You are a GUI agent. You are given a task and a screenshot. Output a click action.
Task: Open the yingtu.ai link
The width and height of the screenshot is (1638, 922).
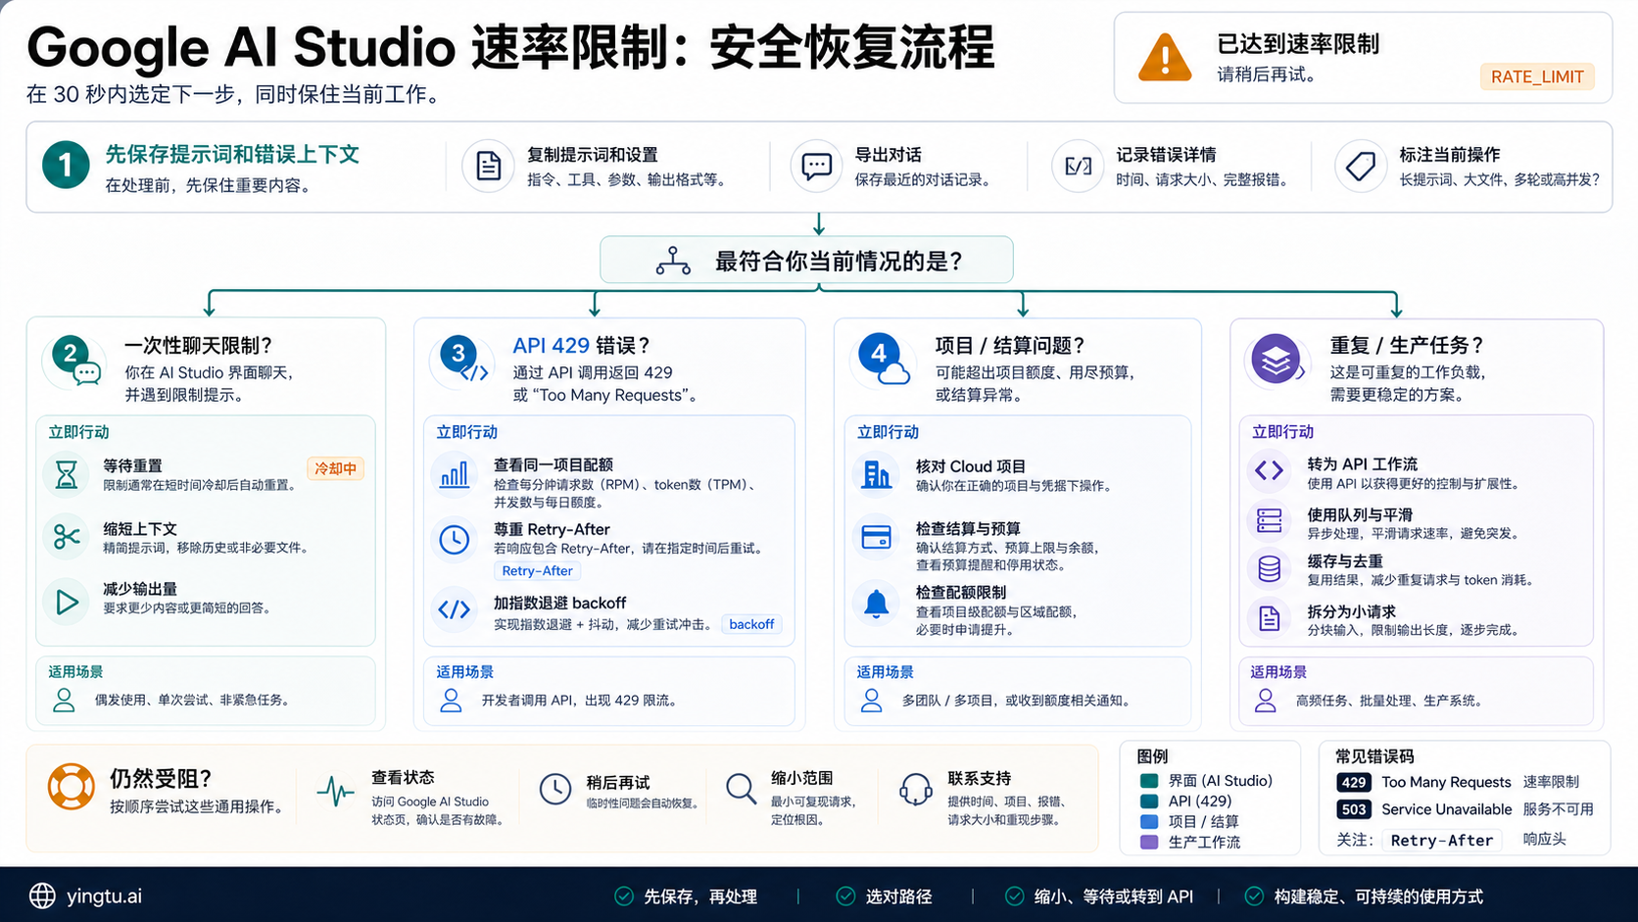104,896
